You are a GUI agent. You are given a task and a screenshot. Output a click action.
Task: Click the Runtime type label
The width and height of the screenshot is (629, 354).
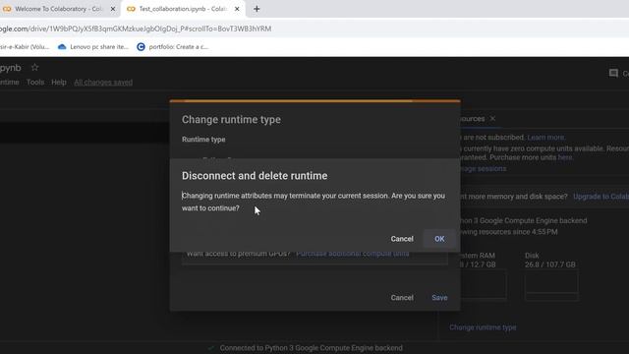pos(203,140)
